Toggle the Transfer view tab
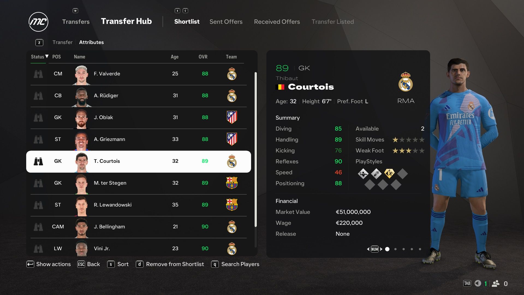Screen dimensions: 524x295 tap(62, 43)
